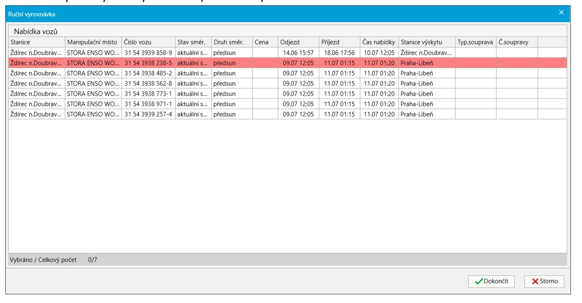Select row with wagon 31 54 3939 257-4
This screenshot has height=303, width=582.
pos(148,115)
